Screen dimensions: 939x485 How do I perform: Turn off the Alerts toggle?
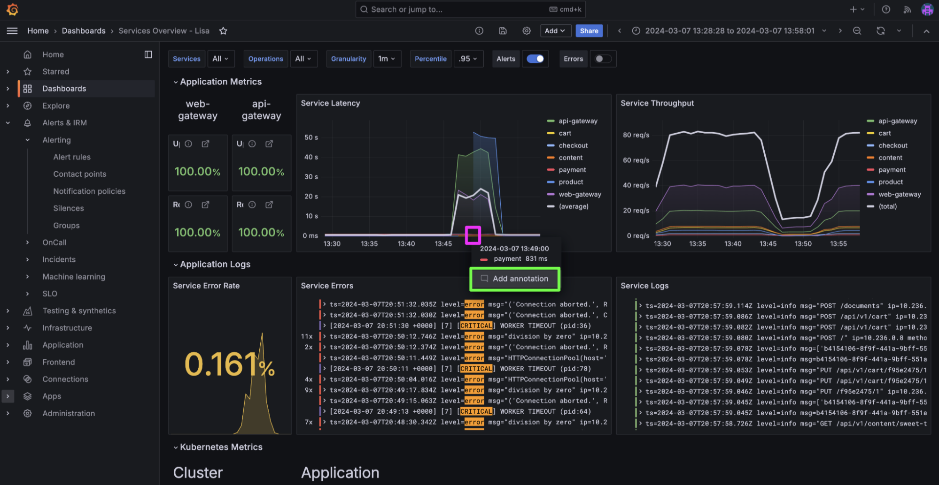pyautogui.click(x=535, y=59)
